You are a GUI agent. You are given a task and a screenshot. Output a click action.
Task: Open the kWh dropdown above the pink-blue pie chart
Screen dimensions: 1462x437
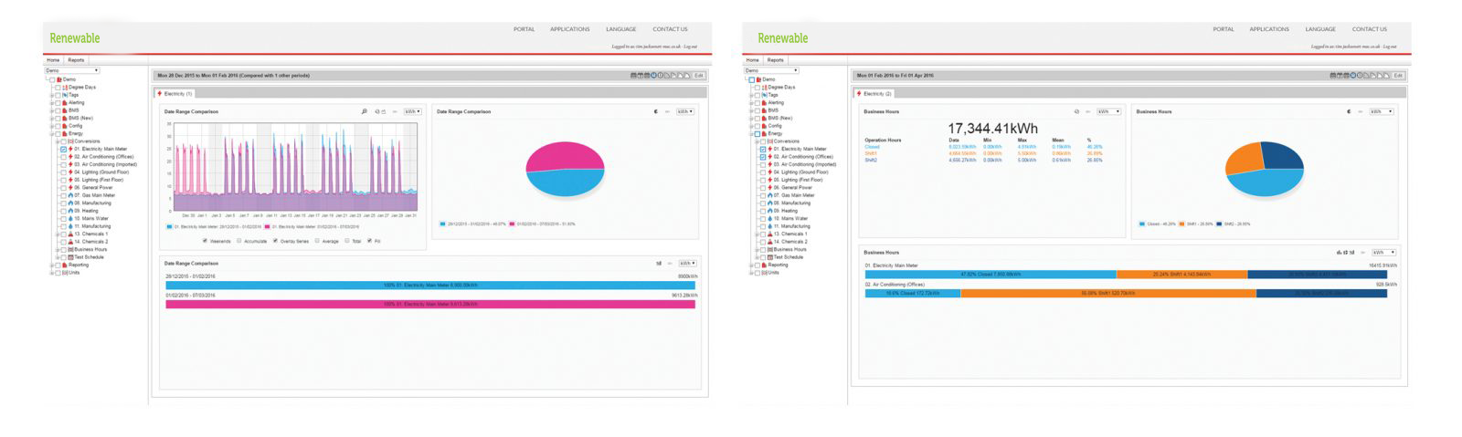pos(684,111)
